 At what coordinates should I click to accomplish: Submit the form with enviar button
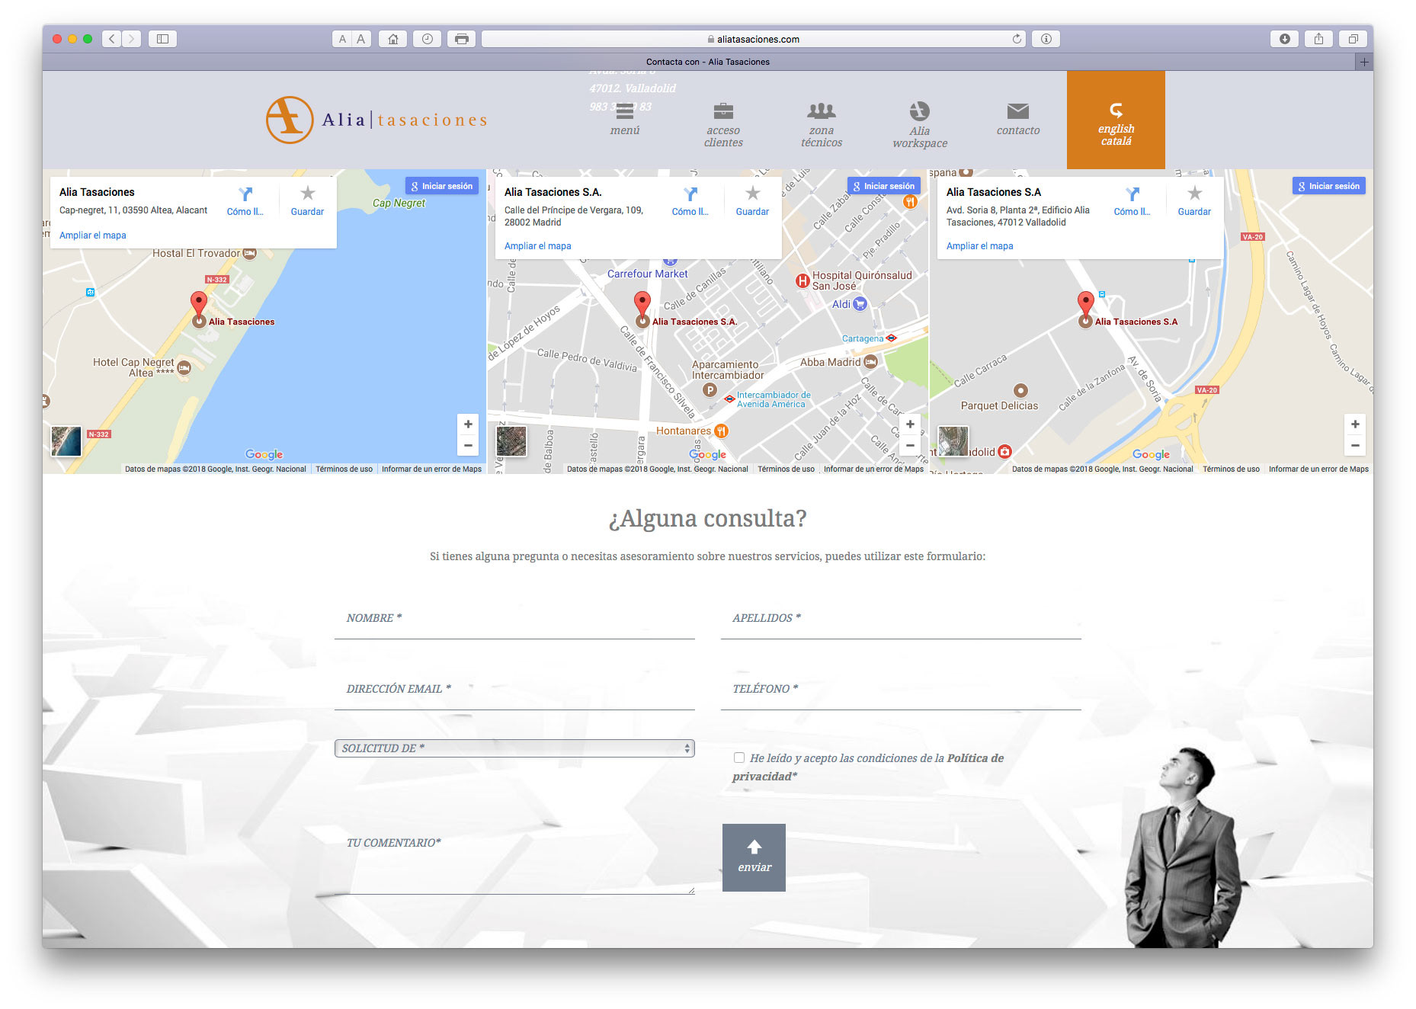point(754,857)
